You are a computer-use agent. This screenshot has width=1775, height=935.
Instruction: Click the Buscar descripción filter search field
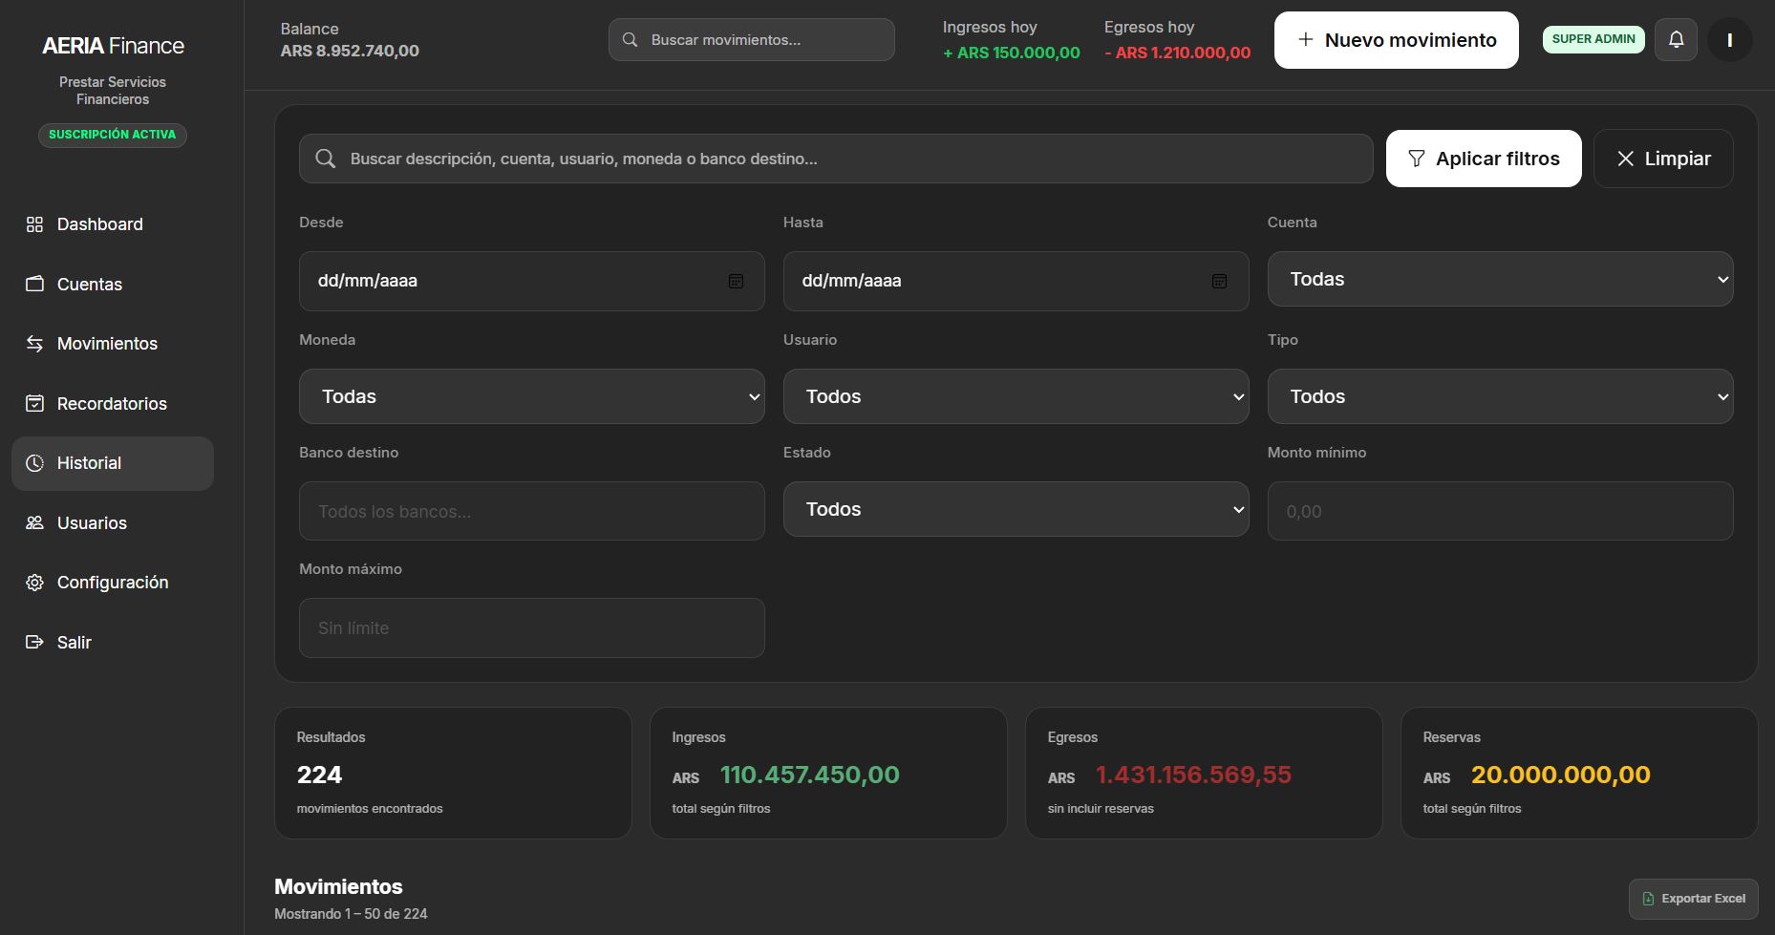tap(836, 159)
